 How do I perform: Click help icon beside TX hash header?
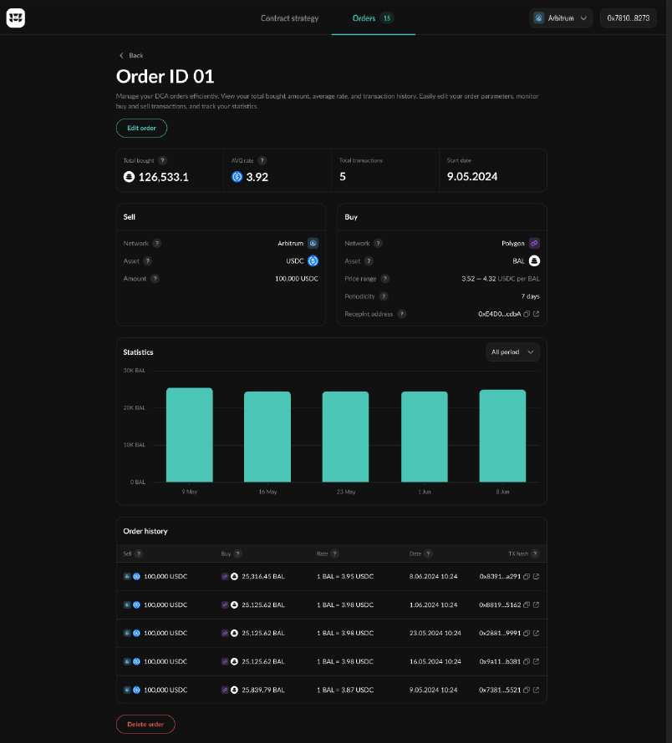[x=535, y=553]
